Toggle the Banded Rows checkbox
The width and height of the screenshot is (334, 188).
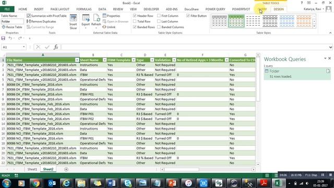click(135, 27)
